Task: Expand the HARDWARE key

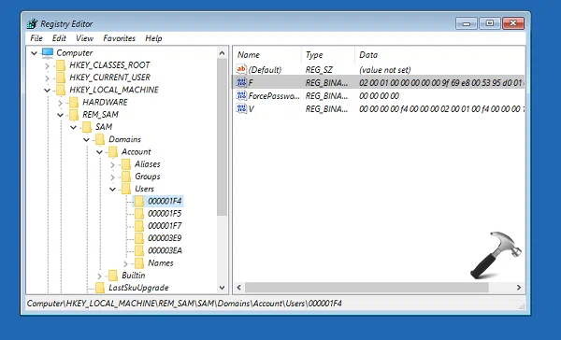Action: tap(60, 103)
